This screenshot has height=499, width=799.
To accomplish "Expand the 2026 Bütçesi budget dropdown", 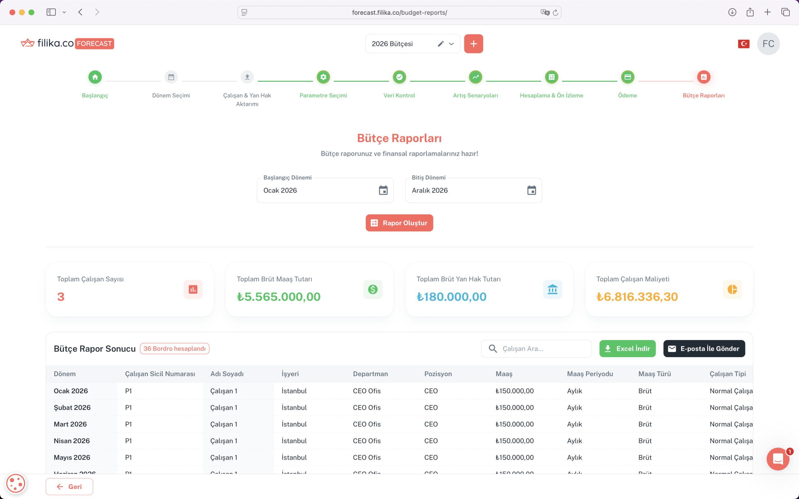I will 451,44.
